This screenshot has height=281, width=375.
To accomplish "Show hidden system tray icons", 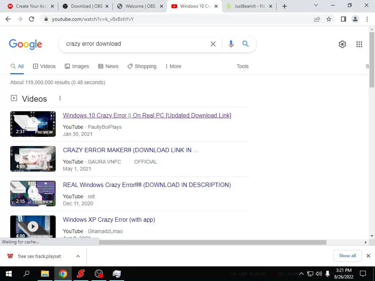I will [x=301, y=274].
